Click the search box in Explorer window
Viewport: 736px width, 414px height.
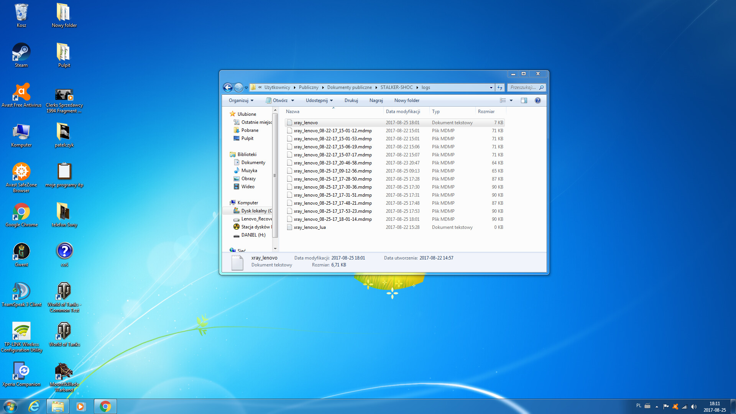pos(523,87)
